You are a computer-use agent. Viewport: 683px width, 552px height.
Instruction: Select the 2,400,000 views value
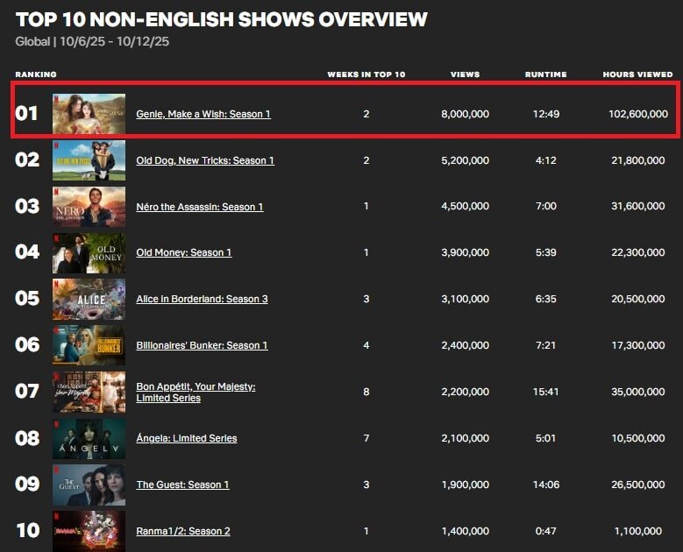pyautogui.click(x=466, y=345)
